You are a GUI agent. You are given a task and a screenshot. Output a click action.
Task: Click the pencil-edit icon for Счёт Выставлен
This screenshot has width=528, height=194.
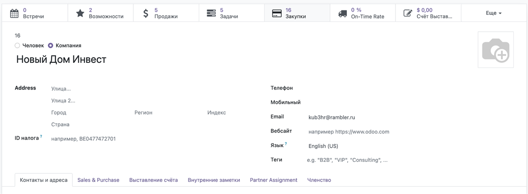click(x=407, y=13)
